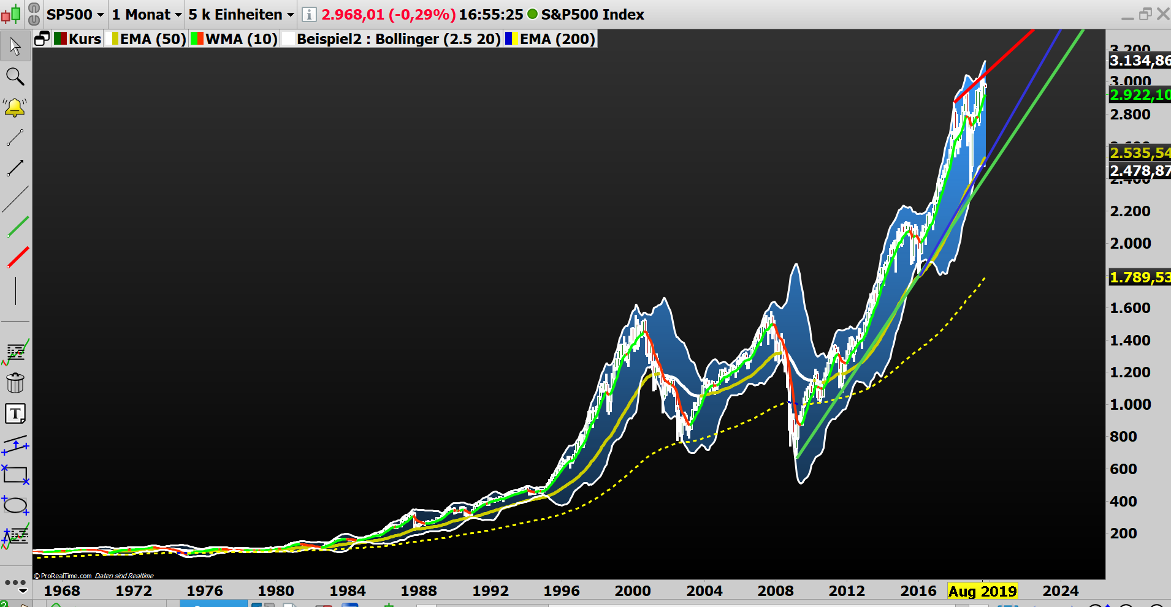Click the S&P500 Index title text
Viewport: 1171px width, 607px height.
(592, 14)
